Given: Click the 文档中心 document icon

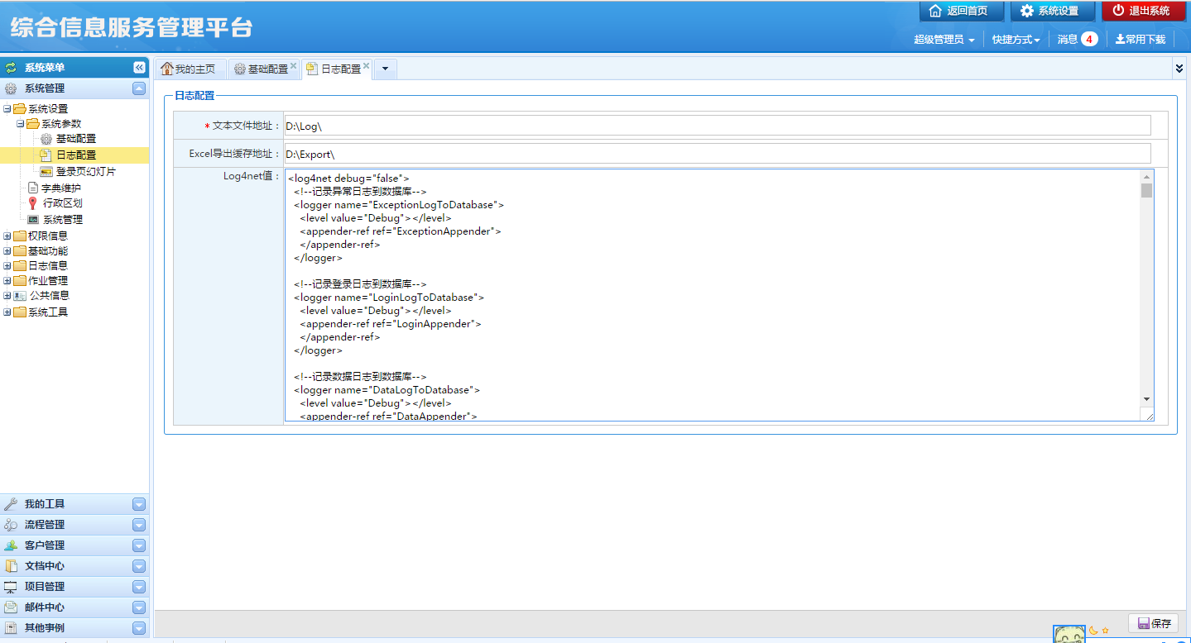Looking at the screenshot, I should point(11,566).
